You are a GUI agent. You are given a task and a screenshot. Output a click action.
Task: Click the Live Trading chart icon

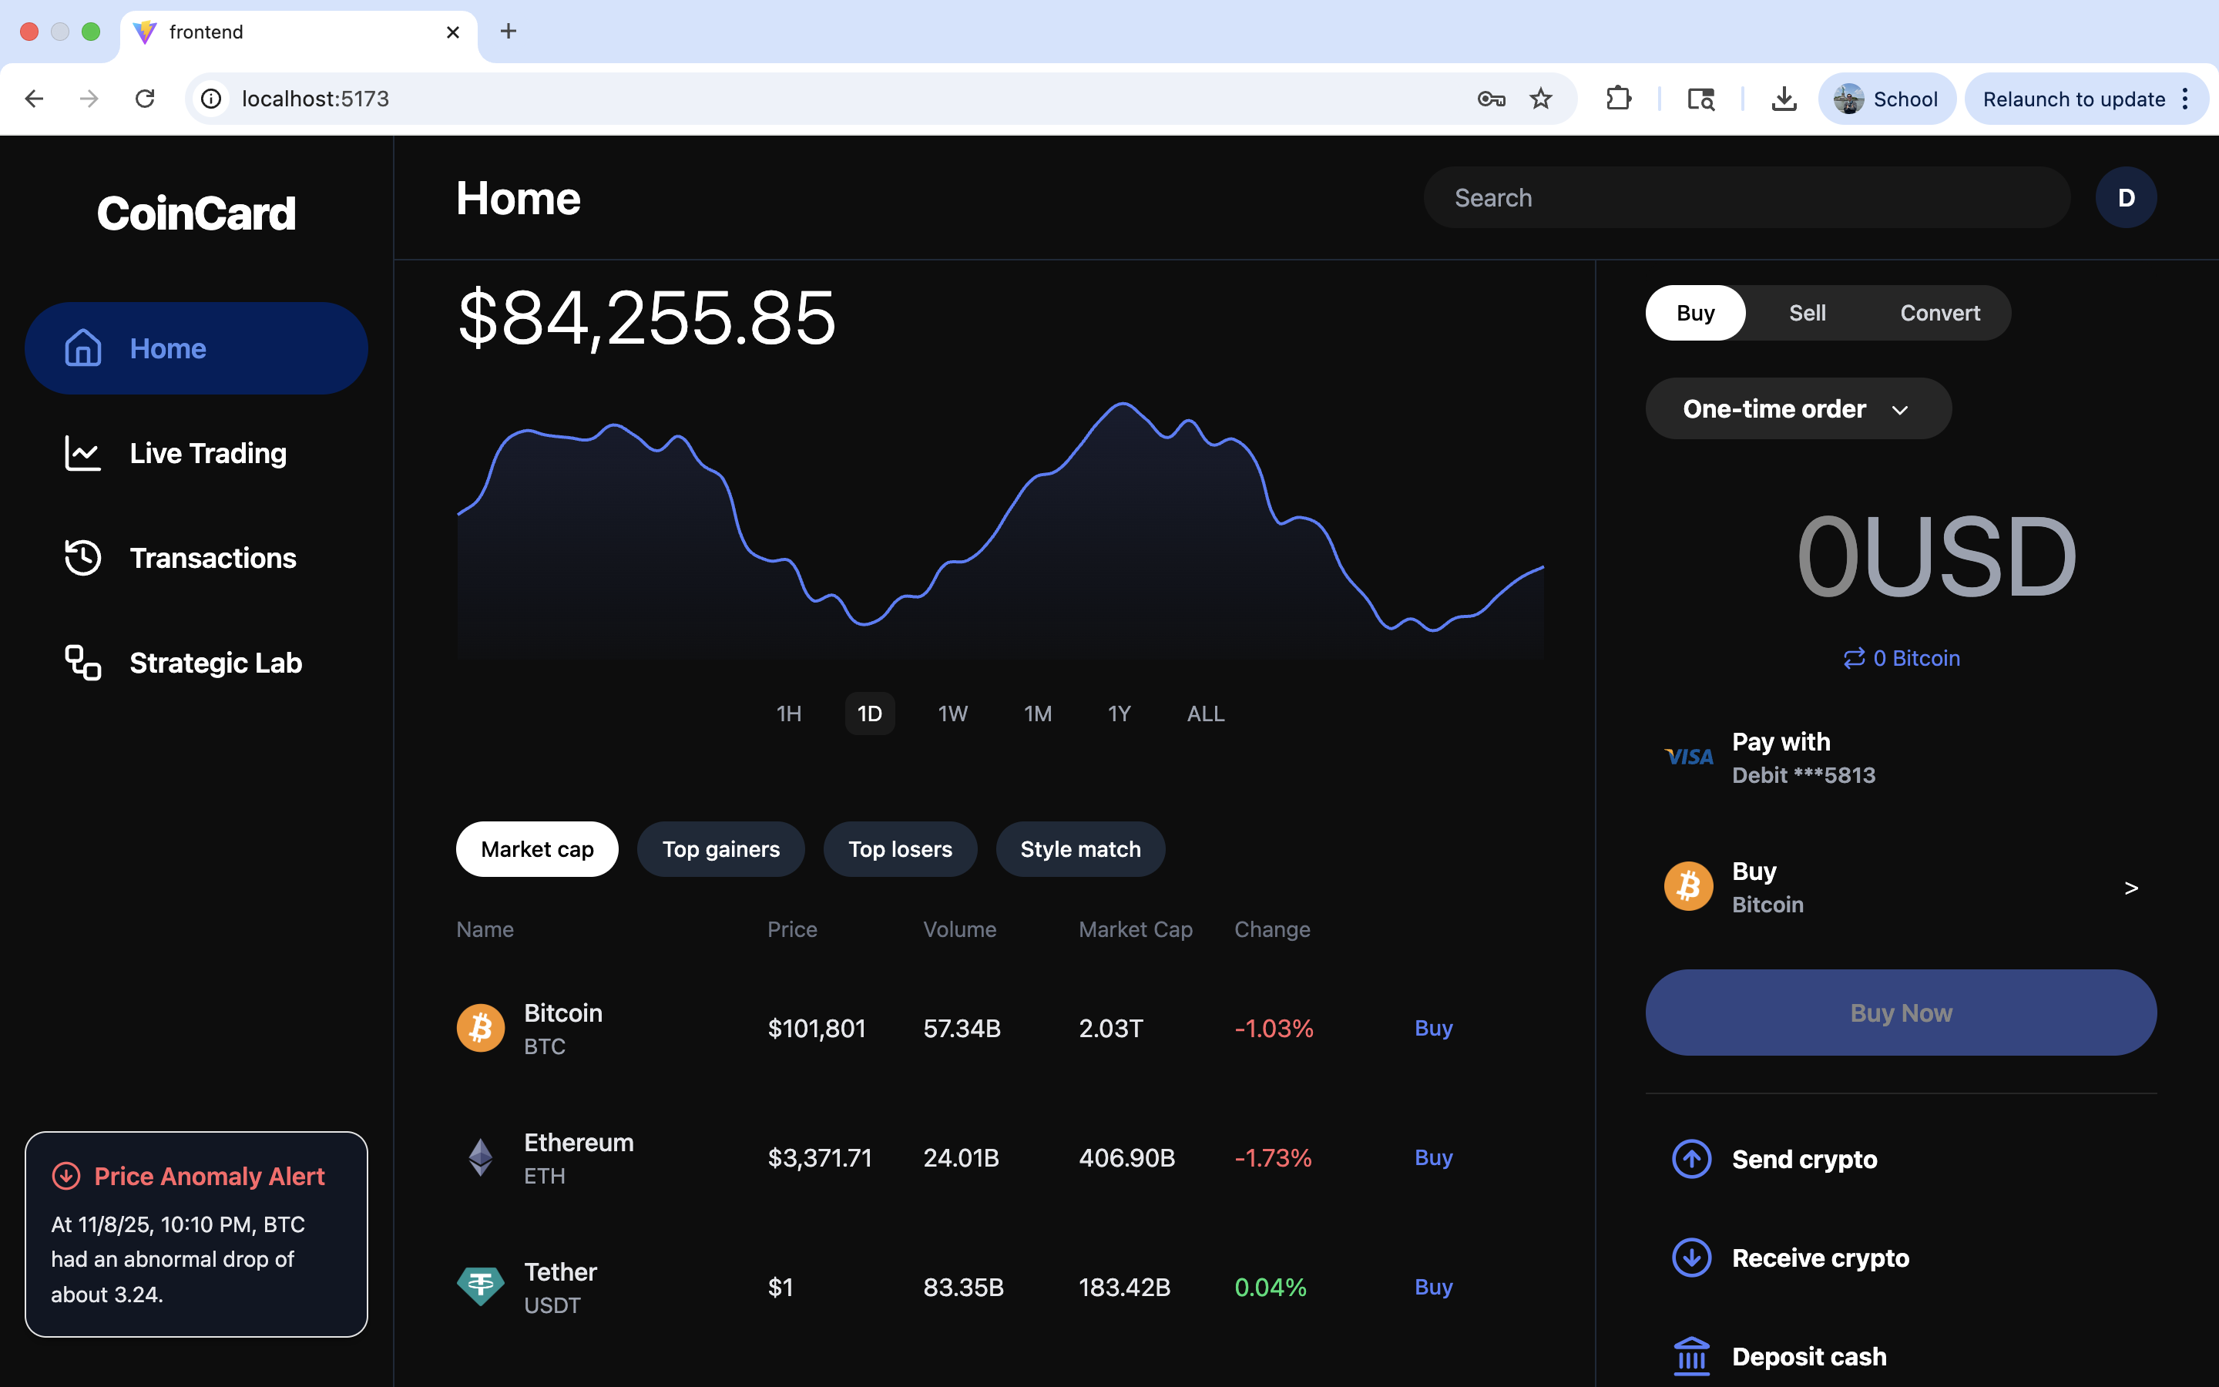[82, 453]
